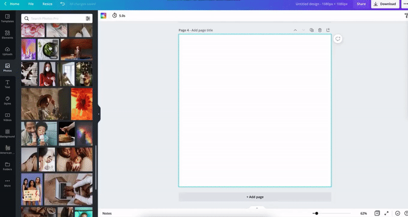408x217 pixels.
Task: Open the Videos panel
Action: click(x=7, y=117)
